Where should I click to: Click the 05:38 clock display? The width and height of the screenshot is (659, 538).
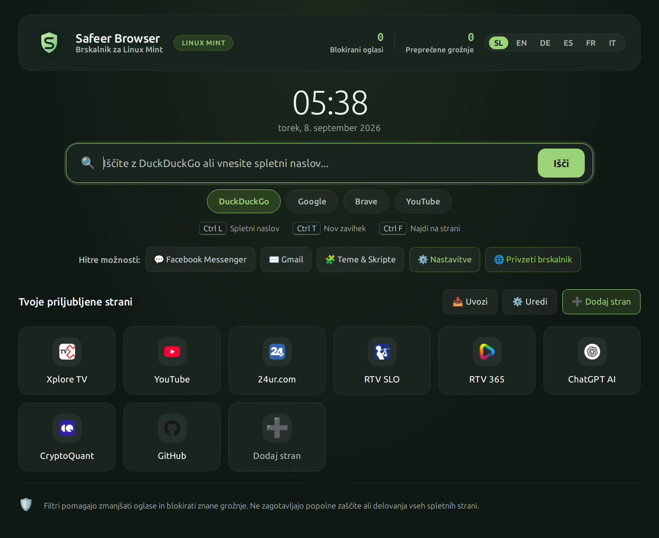tap(330, 103)
